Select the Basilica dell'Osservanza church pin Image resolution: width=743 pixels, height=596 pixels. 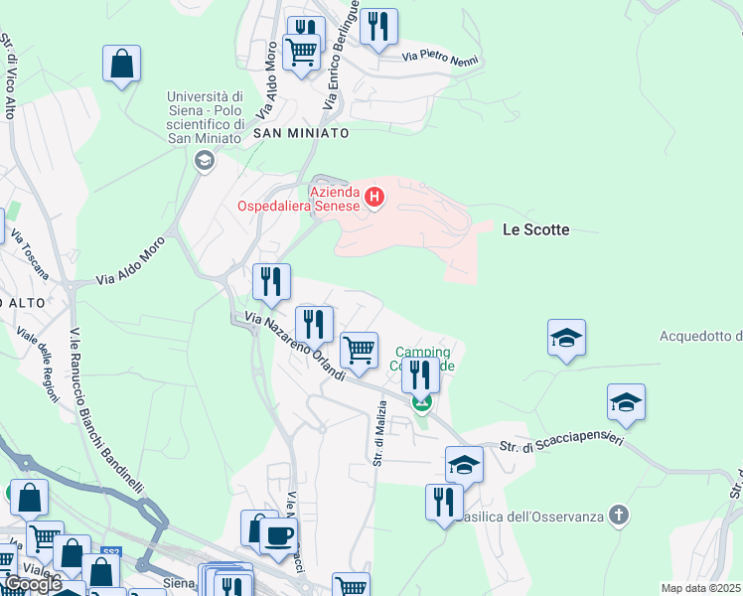pos(619,516)
